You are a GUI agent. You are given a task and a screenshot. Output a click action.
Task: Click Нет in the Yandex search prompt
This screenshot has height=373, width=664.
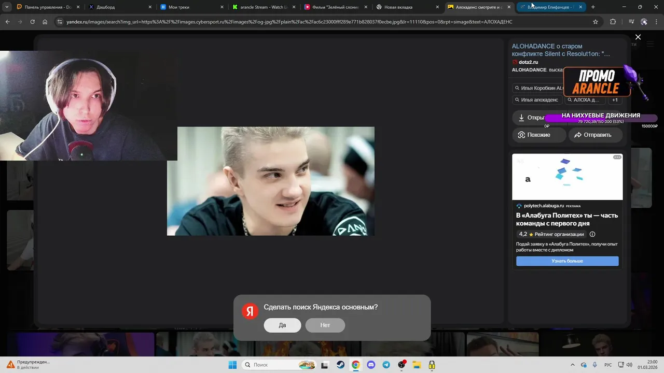click(x=325, y=325)
